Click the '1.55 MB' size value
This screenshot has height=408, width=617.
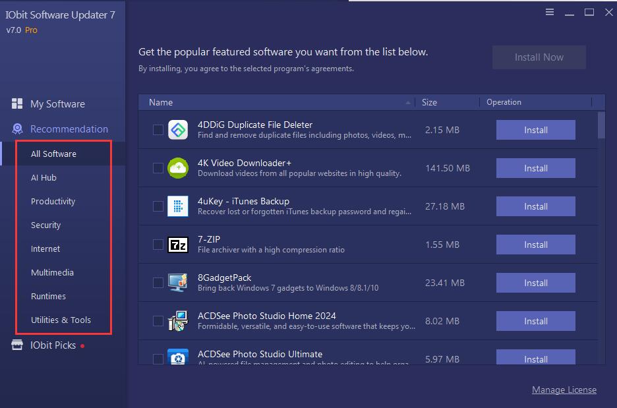pos(442,245)
